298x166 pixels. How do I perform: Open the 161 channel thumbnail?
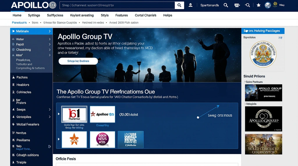tap(74, 114)
